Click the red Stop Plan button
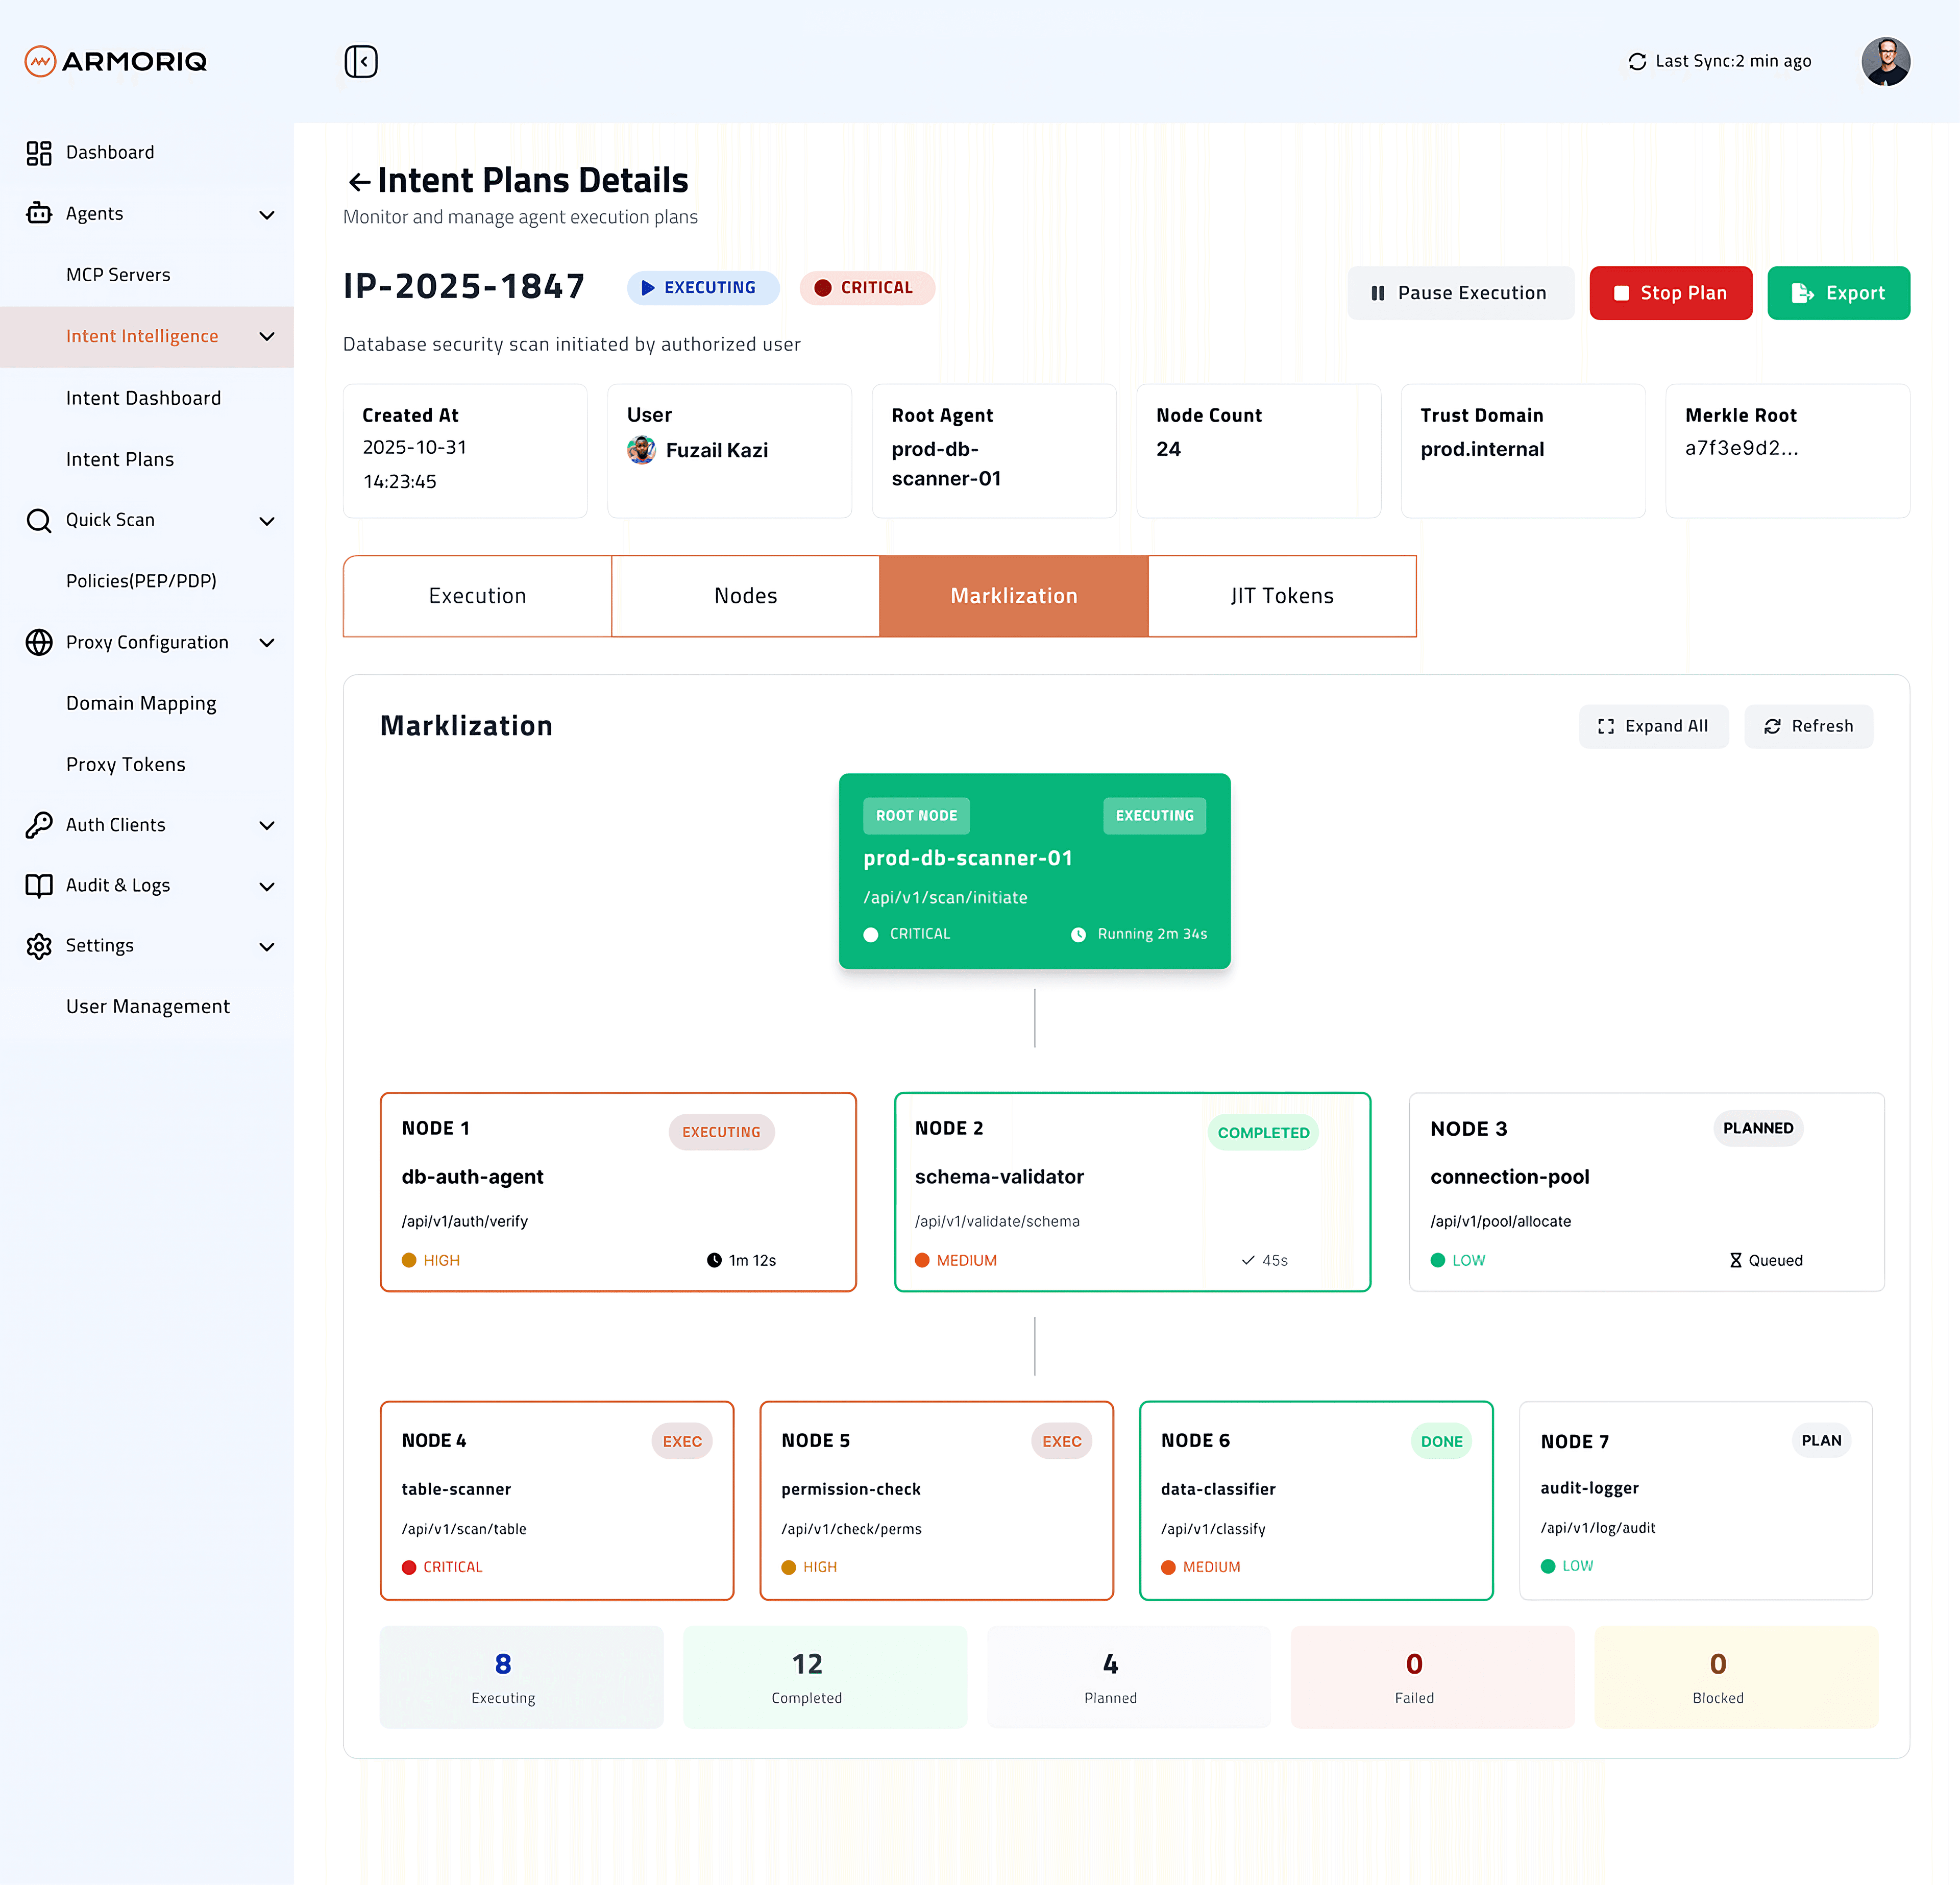Screen dimensions: 1960x1885 [1670, 293]
